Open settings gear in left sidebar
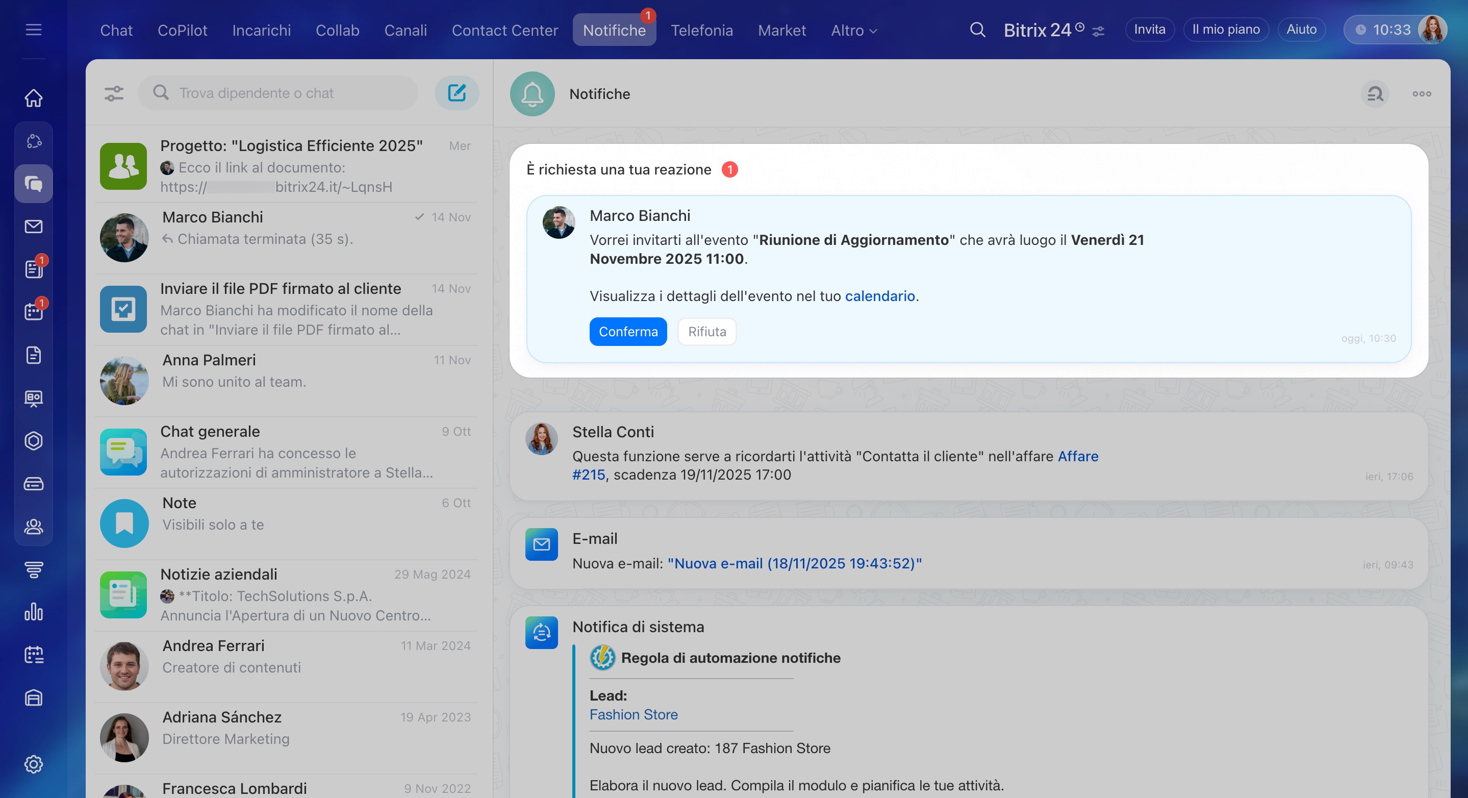The height and width of the screenshot is (798, 1468). pos(34,764)
